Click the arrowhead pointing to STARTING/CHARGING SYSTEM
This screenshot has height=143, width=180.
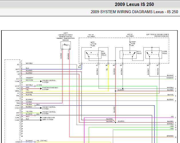click(41, 88)
